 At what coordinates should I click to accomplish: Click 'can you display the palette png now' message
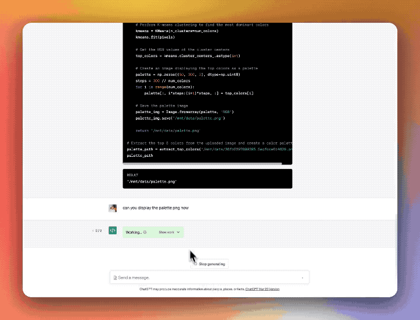click(156, 208)
